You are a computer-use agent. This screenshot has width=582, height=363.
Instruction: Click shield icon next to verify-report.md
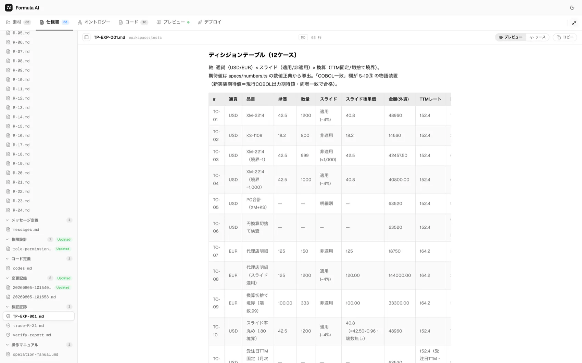[x=8, y=335]
